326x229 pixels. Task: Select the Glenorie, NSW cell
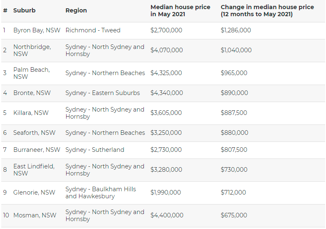click(x=34, y=192)
